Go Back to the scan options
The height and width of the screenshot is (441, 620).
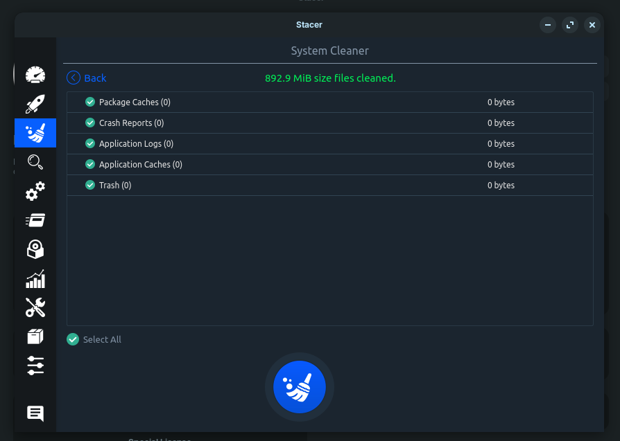87,78
